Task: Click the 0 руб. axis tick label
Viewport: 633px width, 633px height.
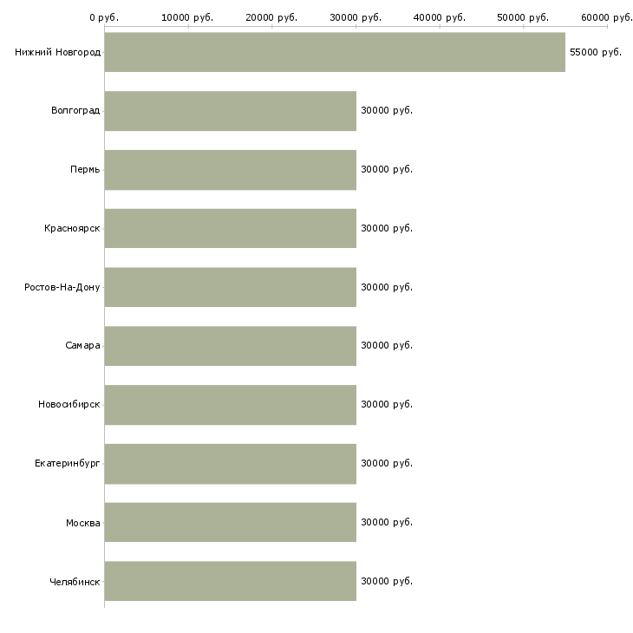Action: tap(104, 16)
